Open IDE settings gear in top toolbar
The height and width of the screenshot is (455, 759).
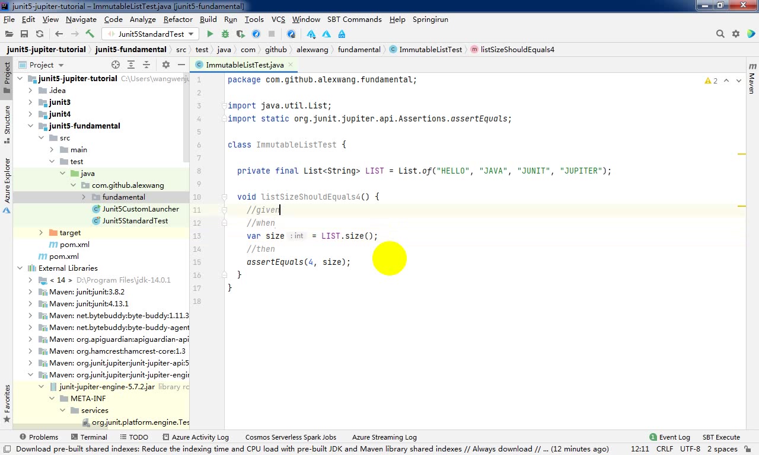click(736, 34)
